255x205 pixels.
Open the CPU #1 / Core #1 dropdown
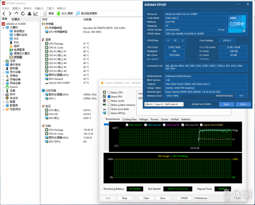[164, 104]
